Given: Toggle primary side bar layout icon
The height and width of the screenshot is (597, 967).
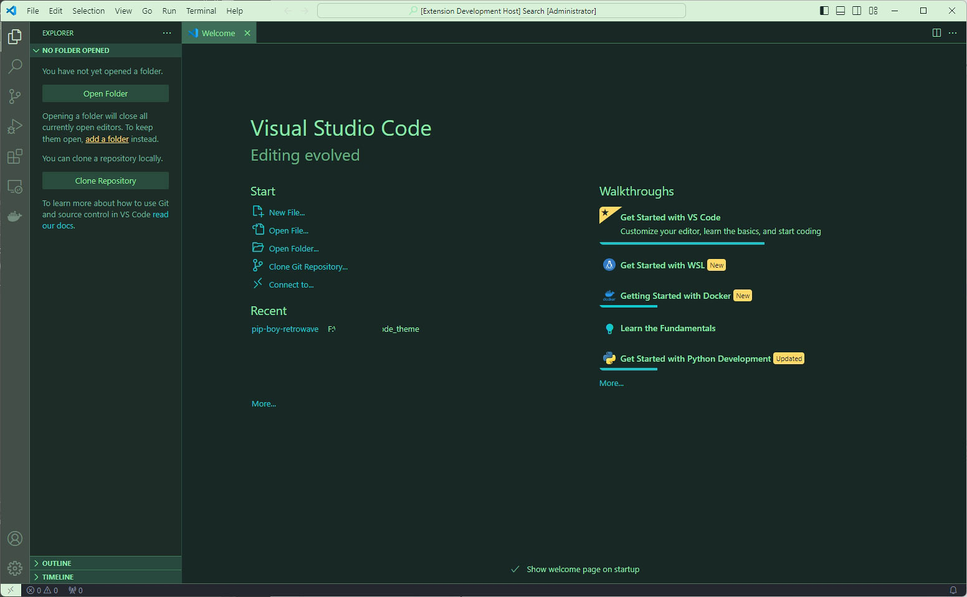Looking at the screenshot, I should click(824, 11).
